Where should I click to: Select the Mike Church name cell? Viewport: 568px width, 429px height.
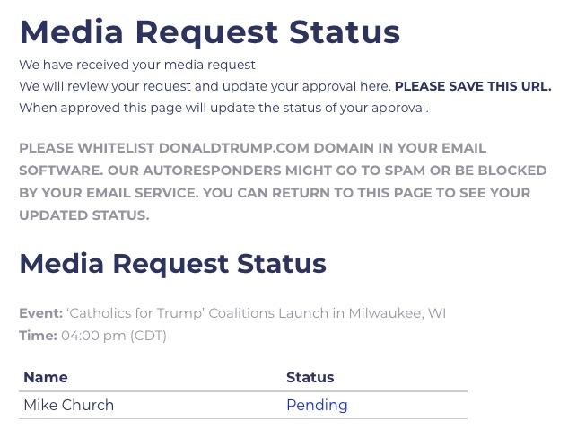69,406
